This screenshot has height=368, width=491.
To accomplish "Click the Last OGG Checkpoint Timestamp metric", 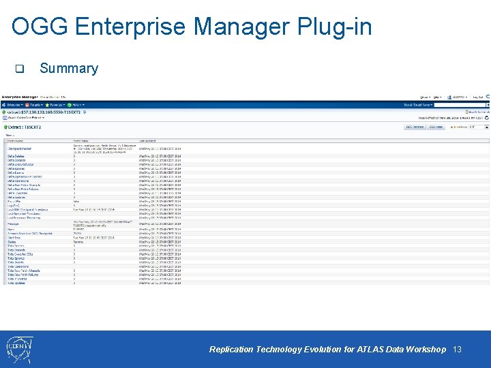I will [28, 210].
